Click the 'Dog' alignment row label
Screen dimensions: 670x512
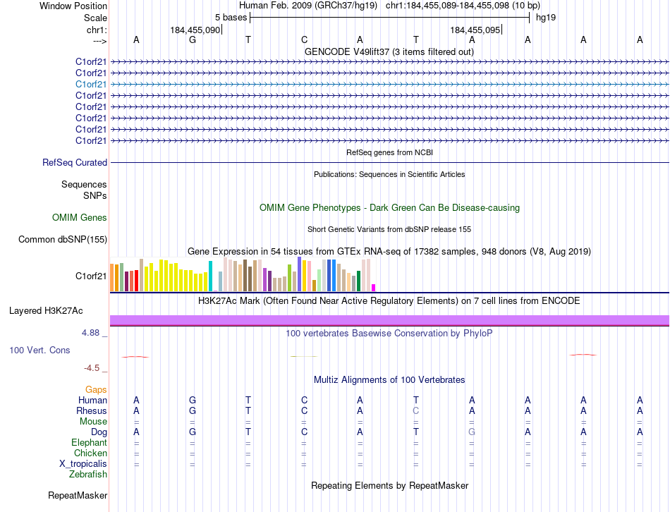click(99, 432)
